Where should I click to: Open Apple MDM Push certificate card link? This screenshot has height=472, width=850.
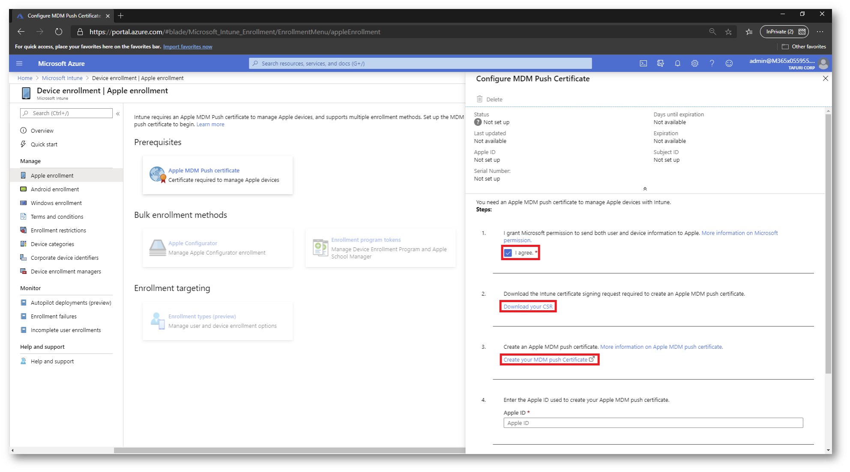point(204,170)
